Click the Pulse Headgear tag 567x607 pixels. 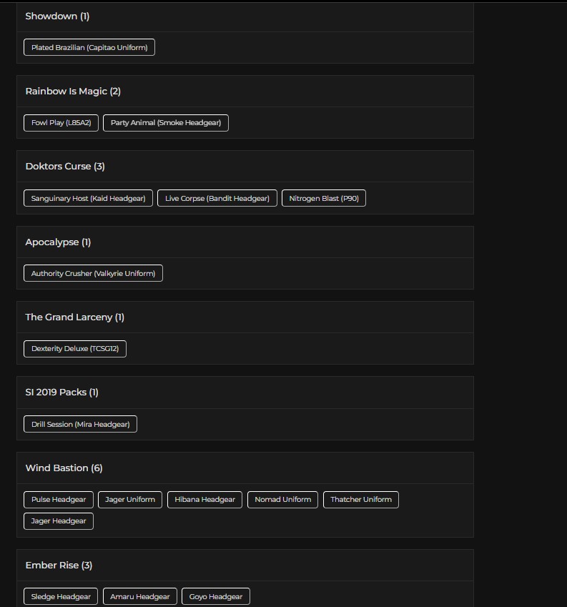coord(59,499)
